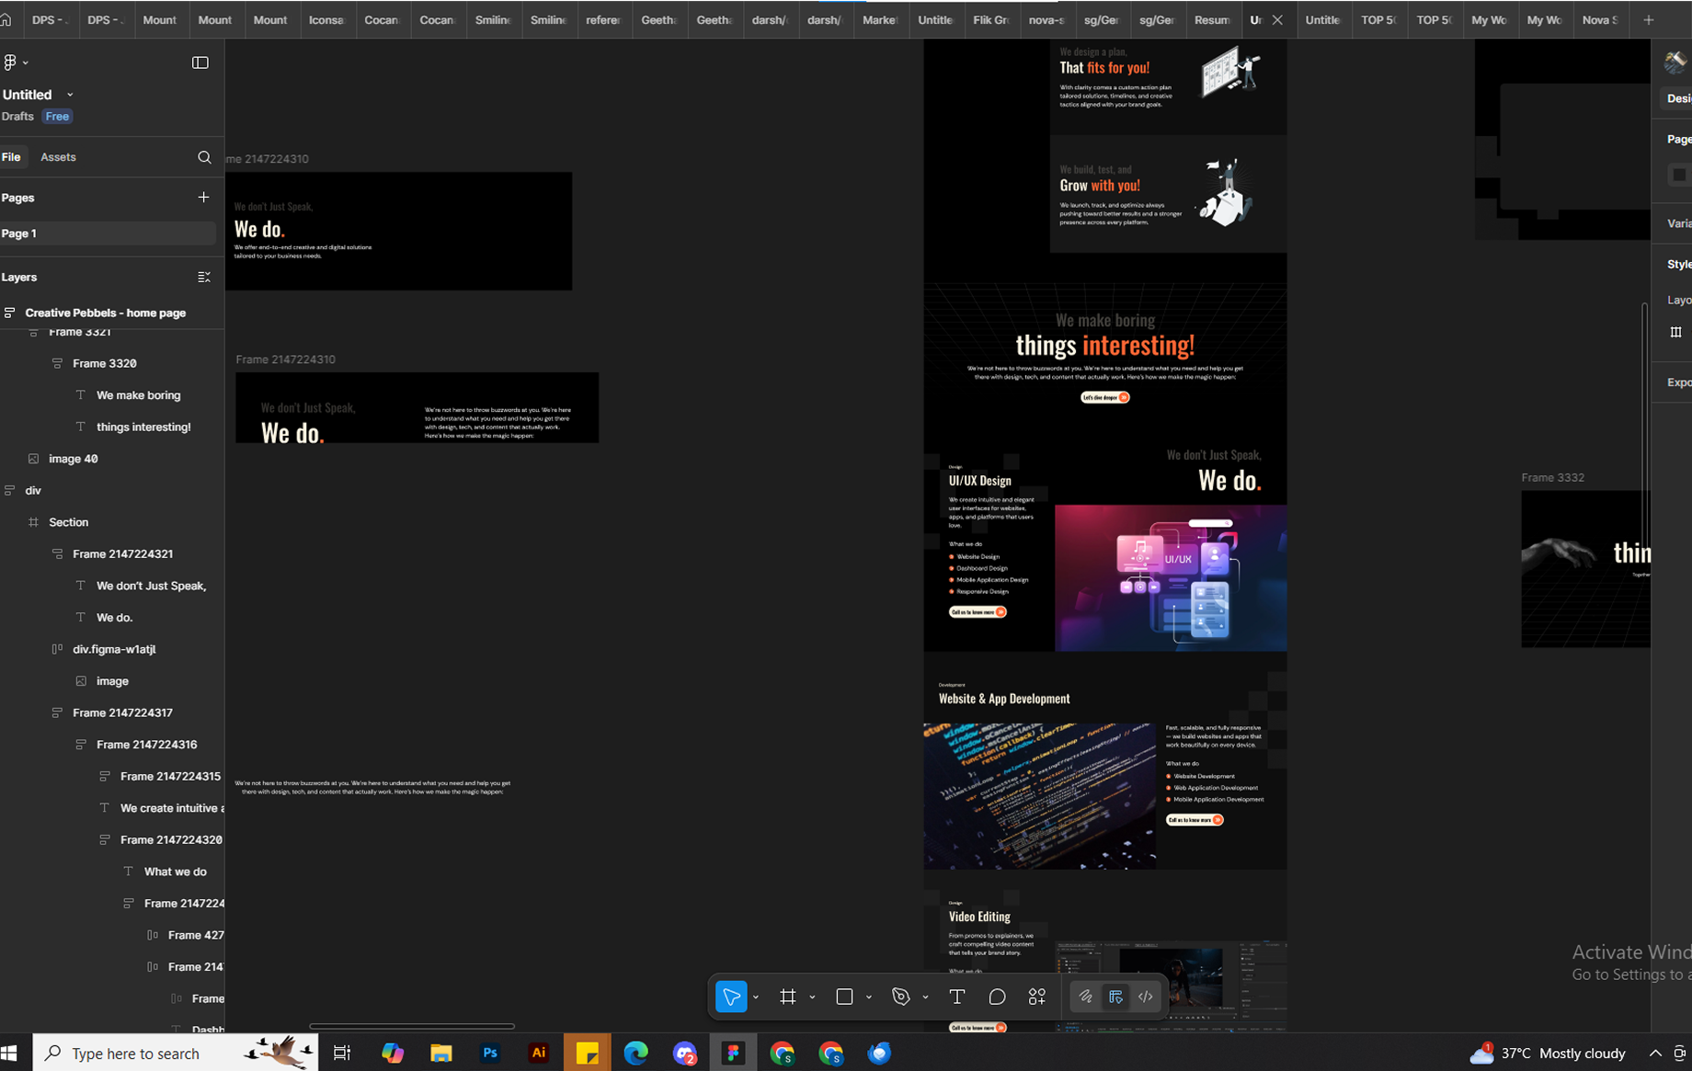Select the Text tool
Screen dimensions: 1692x1071
(x=957, y=997)
